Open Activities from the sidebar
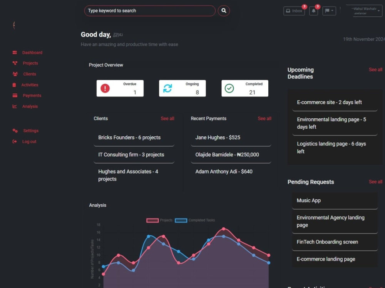Viewport: 385px width, 288px height. [x=30, y=85]
